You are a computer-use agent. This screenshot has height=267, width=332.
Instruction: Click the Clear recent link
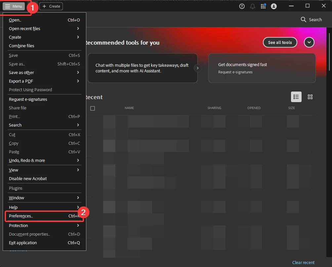tap(303, 262)
